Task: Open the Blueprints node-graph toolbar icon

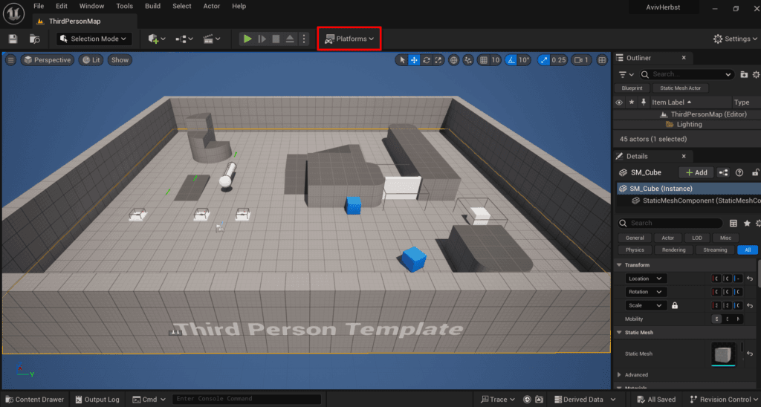Action: tap(184, 39)
